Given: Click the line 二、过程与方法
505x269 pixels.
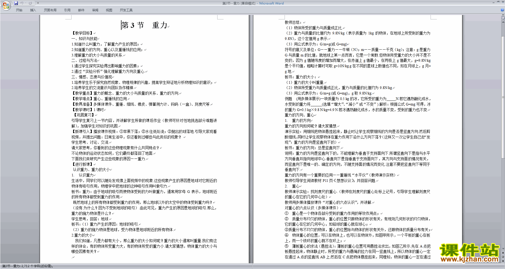Looking at the screenshot, I should (84, 60).
